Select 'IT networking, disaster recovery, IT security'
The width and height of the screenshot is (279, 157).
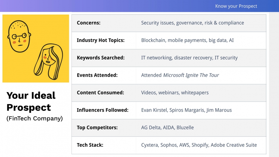coord(189,58)
